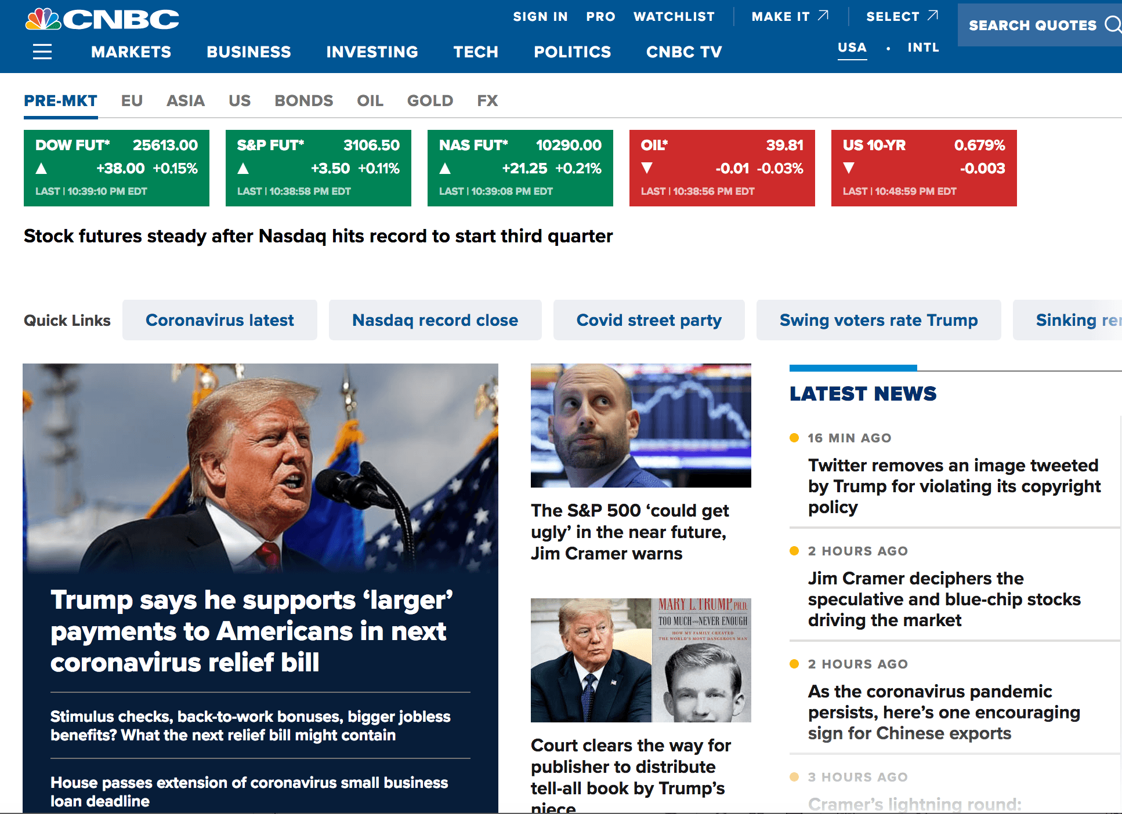Image resolution: width=1122 pixels, height=814 pixels.
Task: Click the search magnifier icon
Action: click(x=1113, y=25)
